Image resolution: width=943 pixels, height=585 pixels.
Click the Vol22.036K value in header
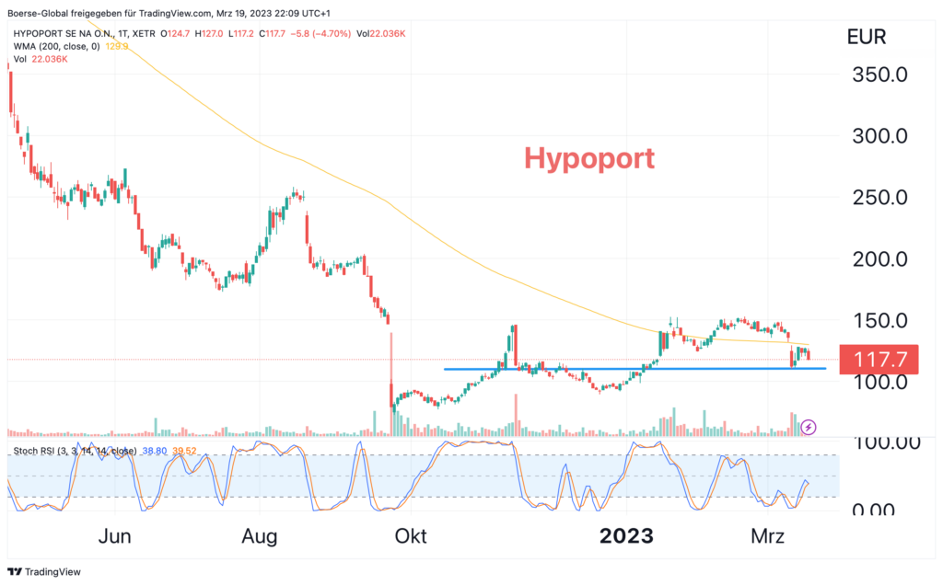click(380, 34)
